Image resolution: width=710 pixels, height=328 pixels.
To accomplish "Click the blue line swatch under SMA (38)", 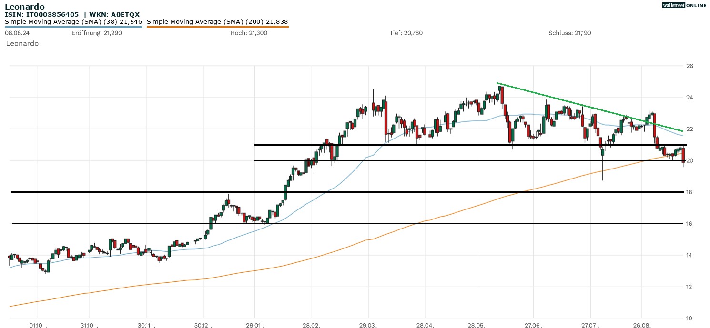I will click(73, 27).
